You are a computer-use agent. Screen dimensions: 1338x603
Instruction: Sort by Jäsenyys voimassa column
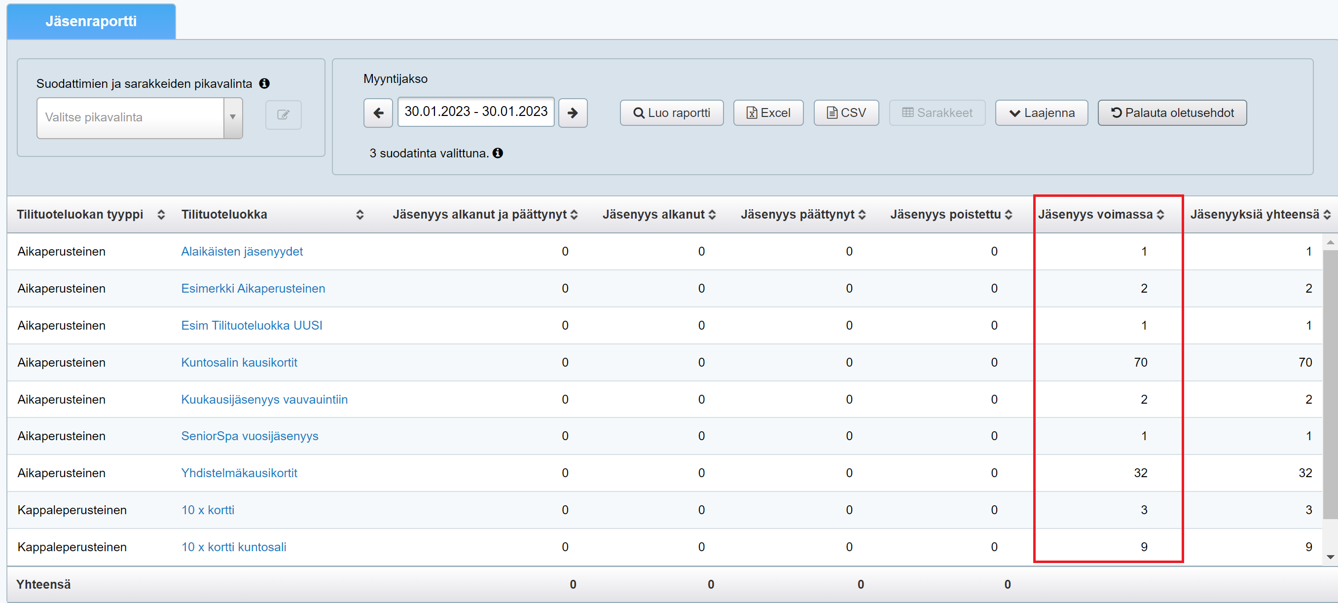[1160, 215]
